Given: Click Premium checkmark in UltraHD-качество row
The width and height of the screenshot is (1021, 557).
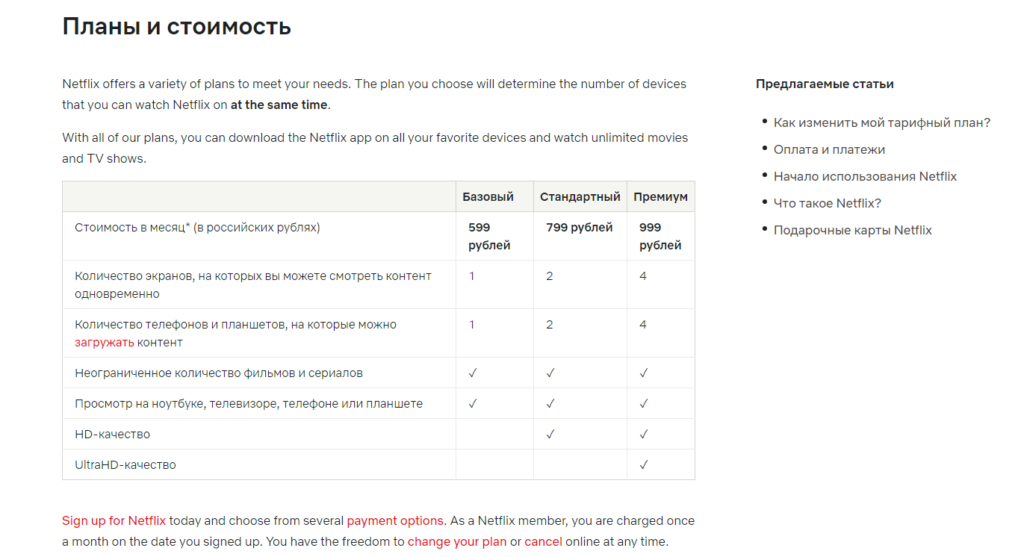Looking at the screenshot, I should click(x=644, y=465).
